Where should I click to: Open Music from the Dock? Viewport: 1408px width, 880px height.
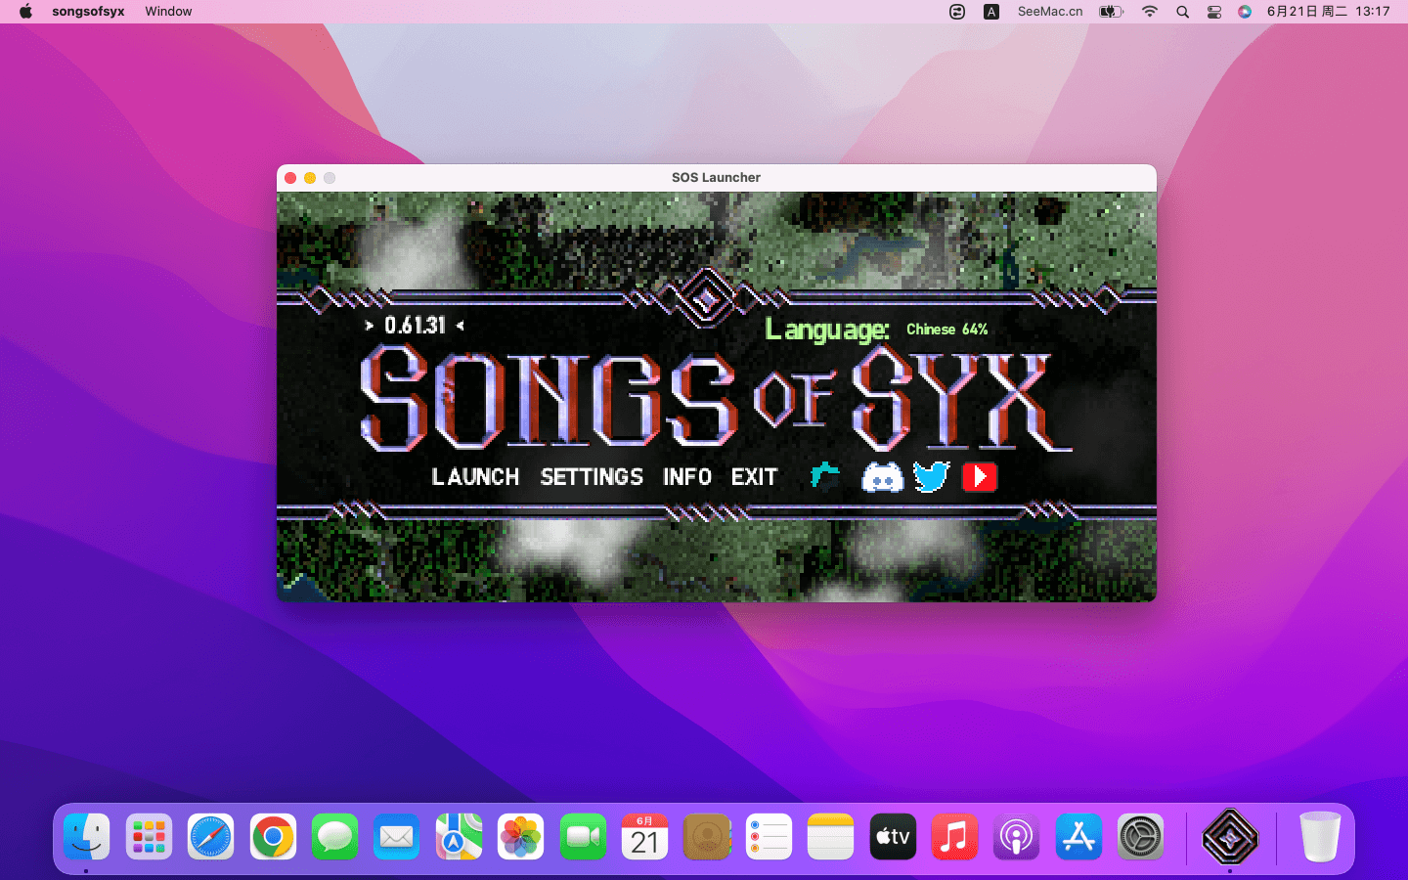[955, 837]
